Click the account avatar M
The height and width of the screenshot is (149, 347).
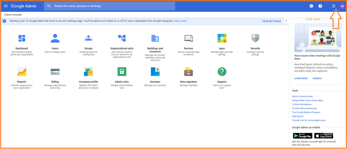[342, 6]
